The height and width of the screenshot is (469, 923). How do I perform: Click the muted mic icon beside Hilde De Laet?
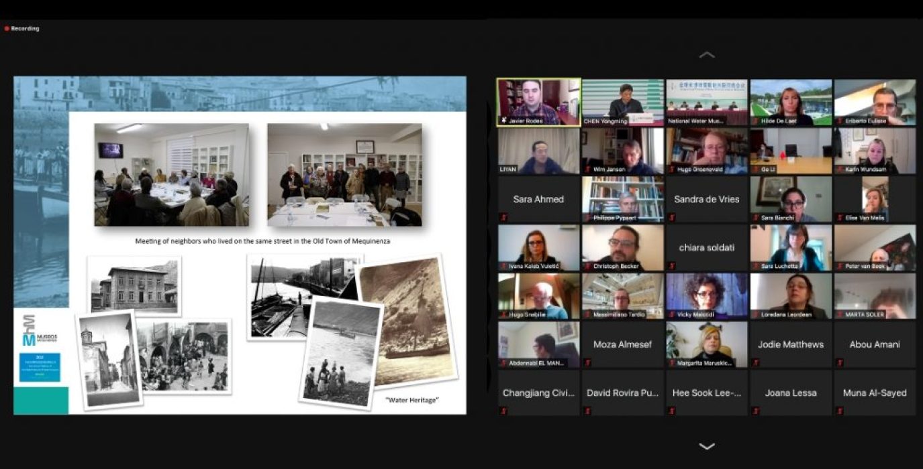pos(755,121)
